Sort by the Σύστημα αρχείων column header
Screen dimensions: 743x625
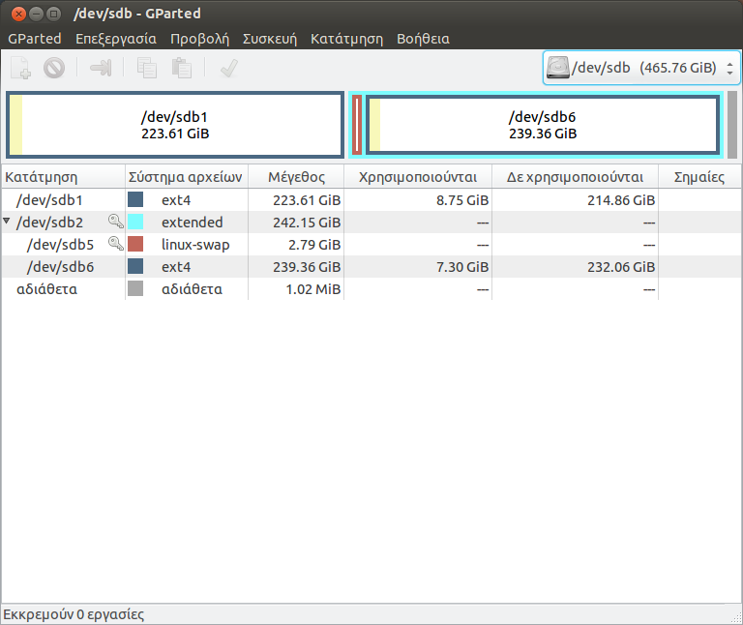pos(187,177)
